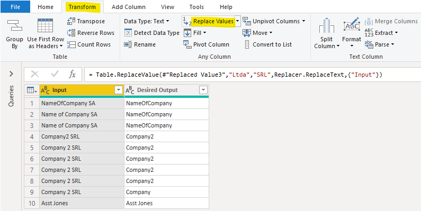Click the Fill down icon
The image size is (421, 211).
click(x=187, y=33)
